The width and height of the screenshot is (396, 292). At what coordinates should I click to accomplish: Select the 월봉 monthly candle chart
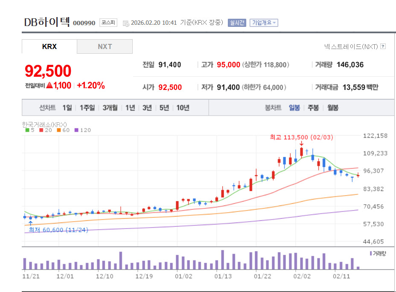tap(333, 108)
